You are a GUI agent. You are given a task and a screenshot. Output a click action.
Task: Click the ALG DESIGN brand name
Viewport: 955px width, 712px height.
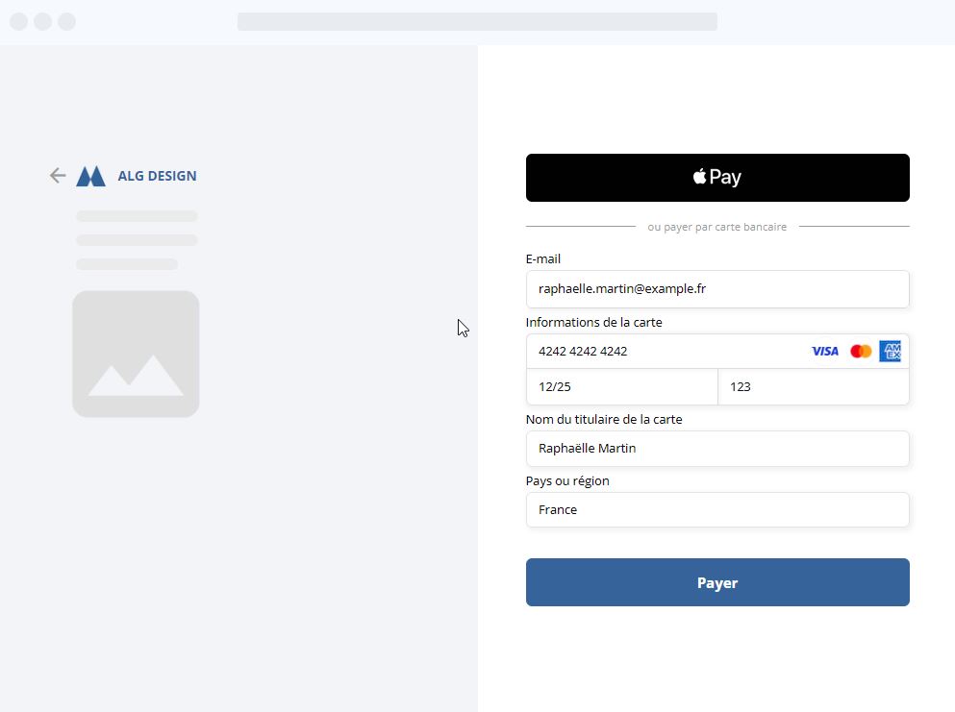click(157, 176)
